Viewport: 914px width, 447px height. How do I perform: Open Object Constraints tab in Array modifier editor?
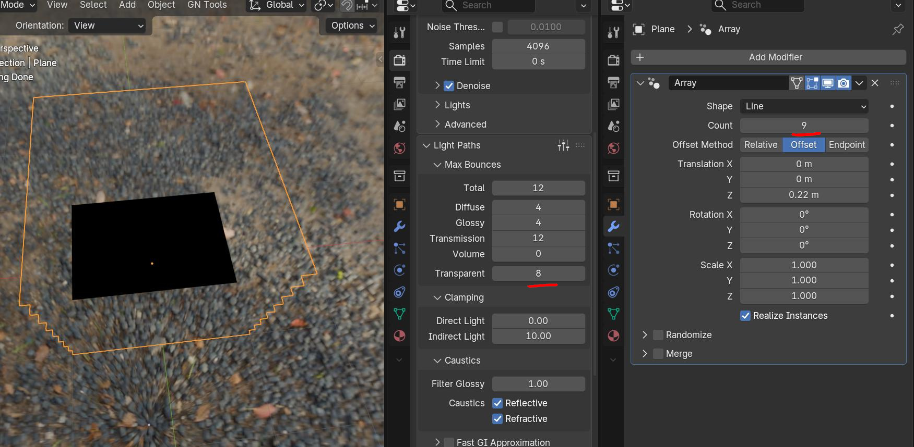[x=613, y=292]
